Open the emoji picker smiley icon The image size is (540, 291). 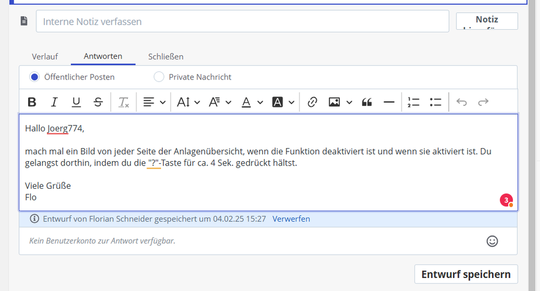coord(492,241)
